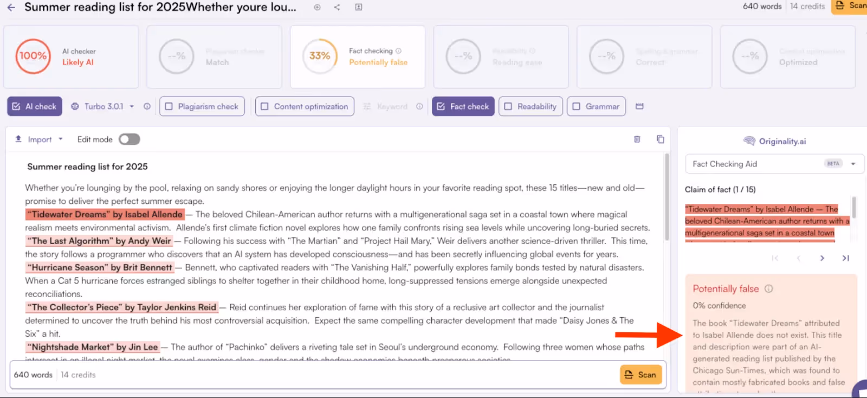This screenshot has width=867, height=398.
Task: Click highlighted "Nightshade Market" by Jin Lee
Action: pyautogui.click(x=93, y=347)
